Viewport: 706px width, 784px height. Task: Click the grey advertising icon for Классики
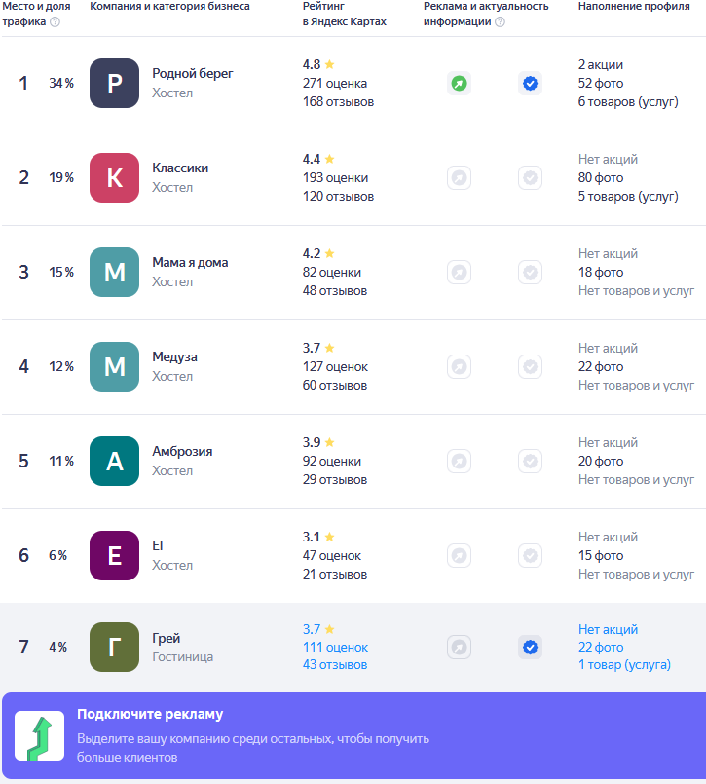(459, 178)
